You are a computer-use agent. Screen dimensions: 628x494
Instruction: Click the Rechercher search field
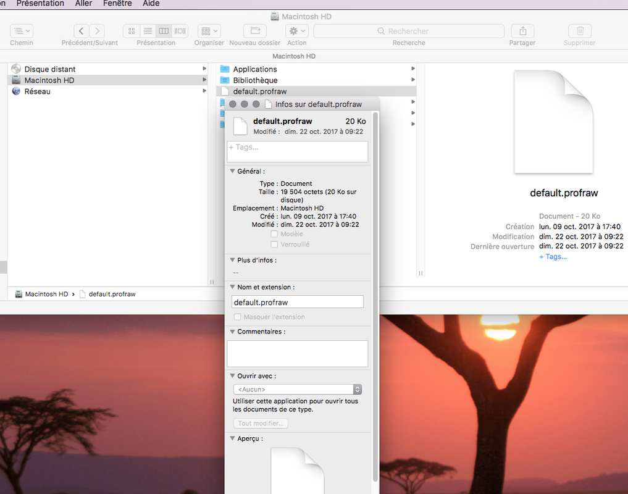[x=409, y=31]
